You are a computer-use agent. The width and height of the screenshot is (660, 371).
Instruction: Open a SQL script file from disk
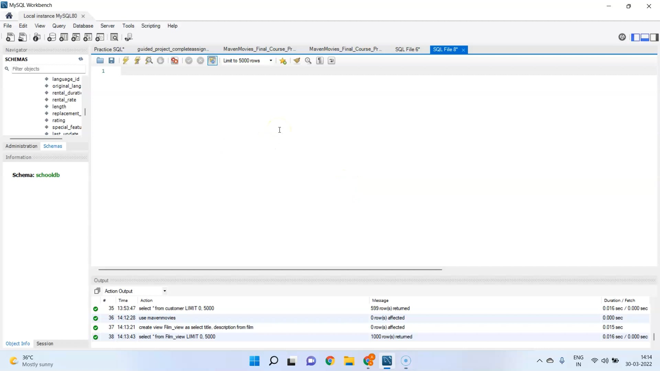click(x=100, y=60)
